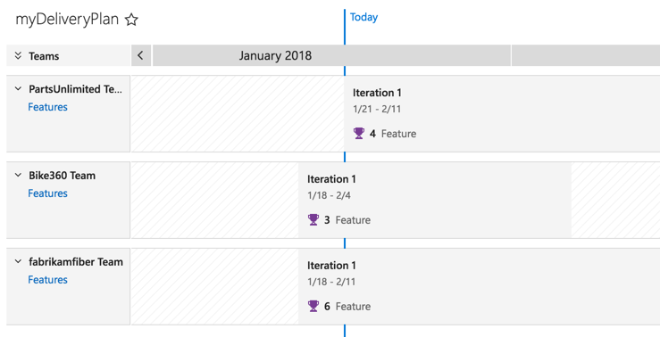660x337 pixels.
Task: Click the Today timeline marker label
Action: [363, 17]
